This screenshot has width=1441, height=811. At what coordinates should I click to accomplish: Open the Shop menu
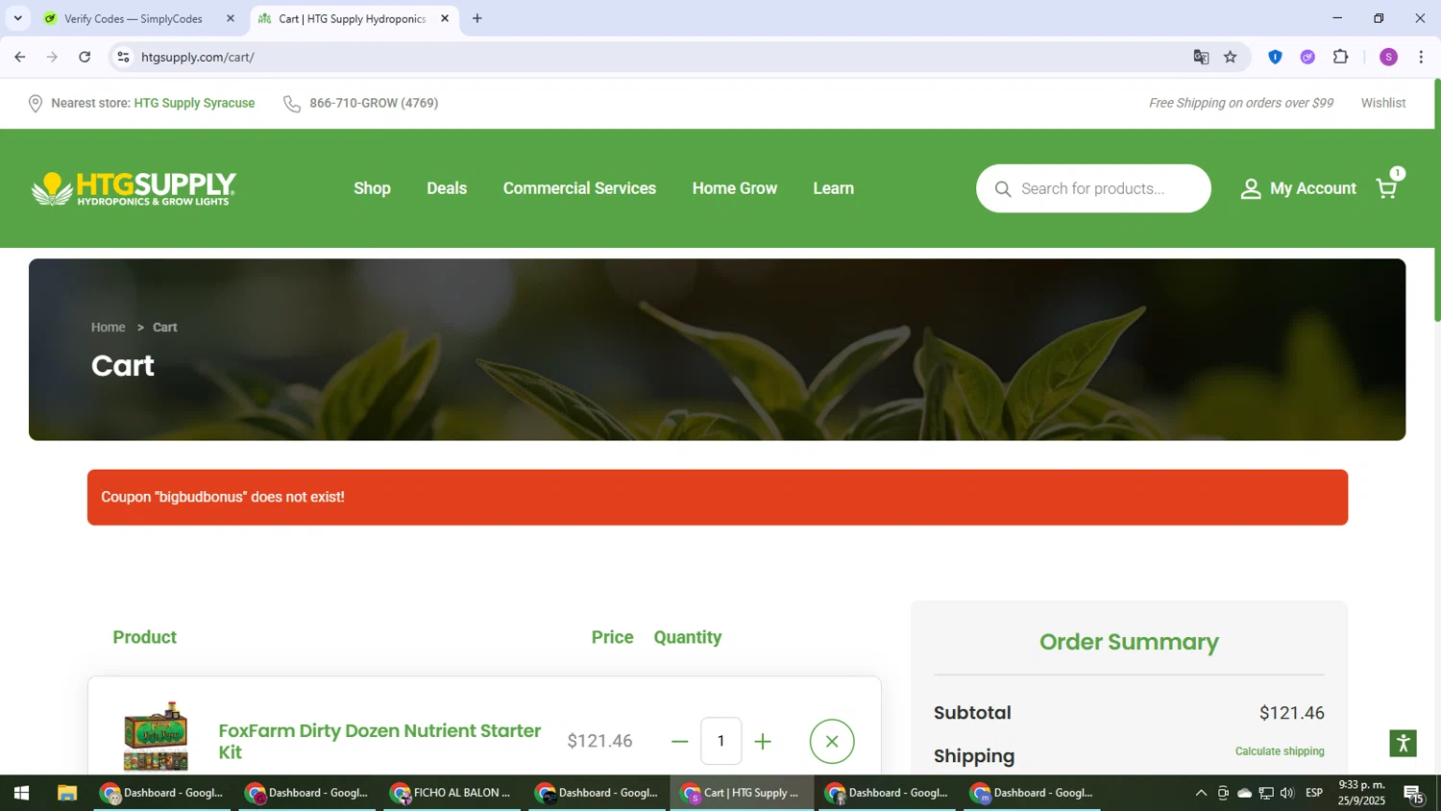pos(372,188)
